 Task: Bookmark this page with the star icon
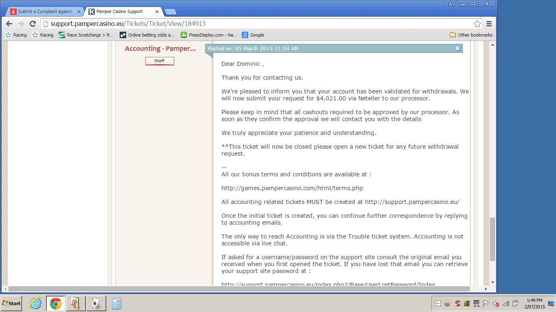coord(477,24)
